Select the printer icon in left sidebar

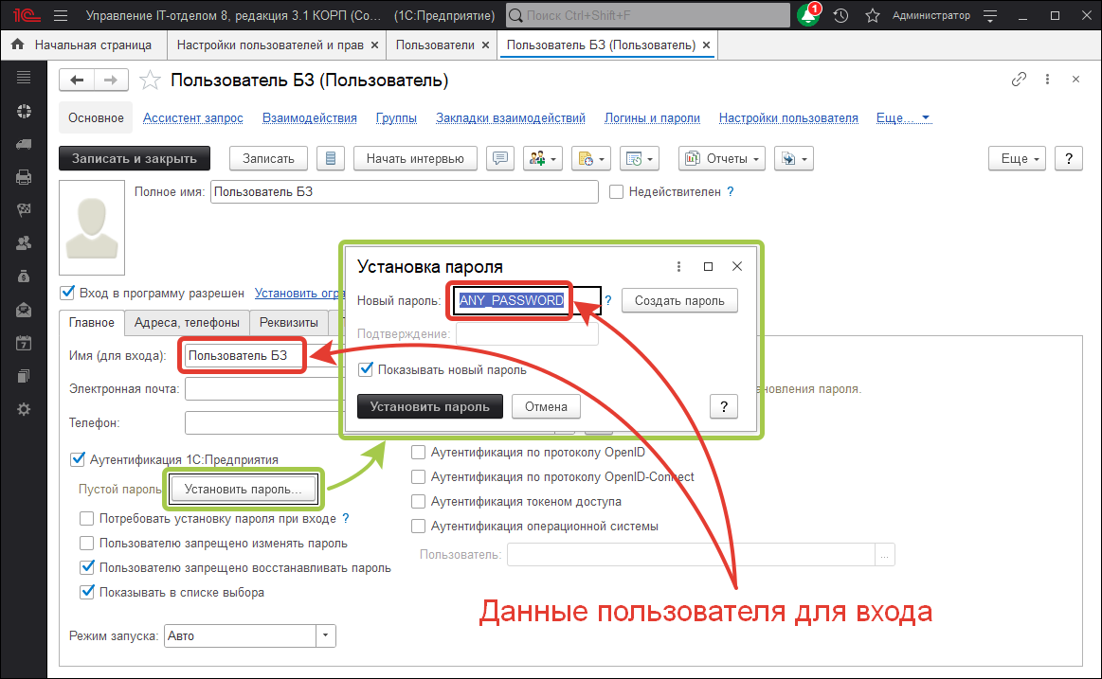pos(24,176)
